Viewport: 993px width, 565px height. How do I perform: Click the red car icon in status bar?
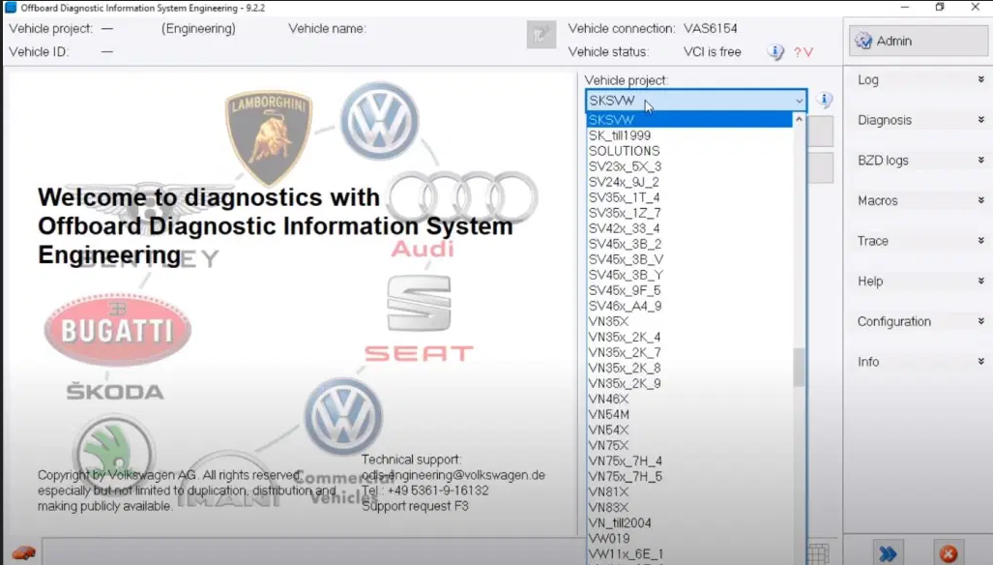click(x=23, y=552)
